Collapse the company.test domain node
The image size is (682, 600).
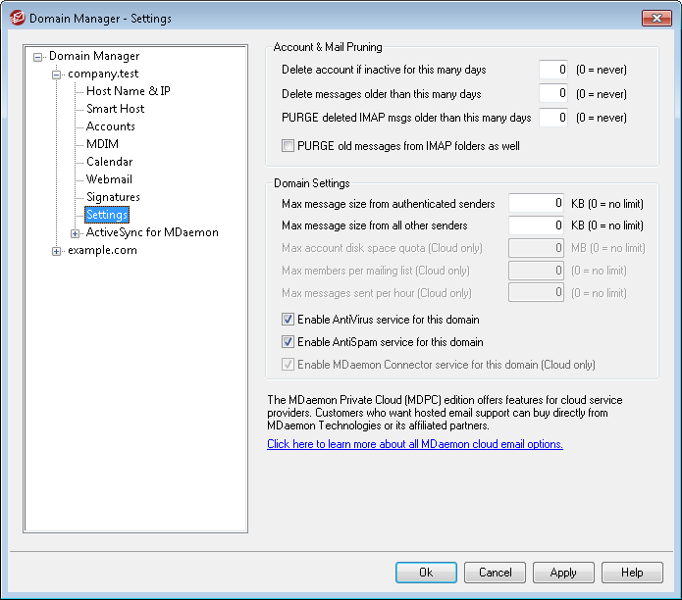(56, 75)
